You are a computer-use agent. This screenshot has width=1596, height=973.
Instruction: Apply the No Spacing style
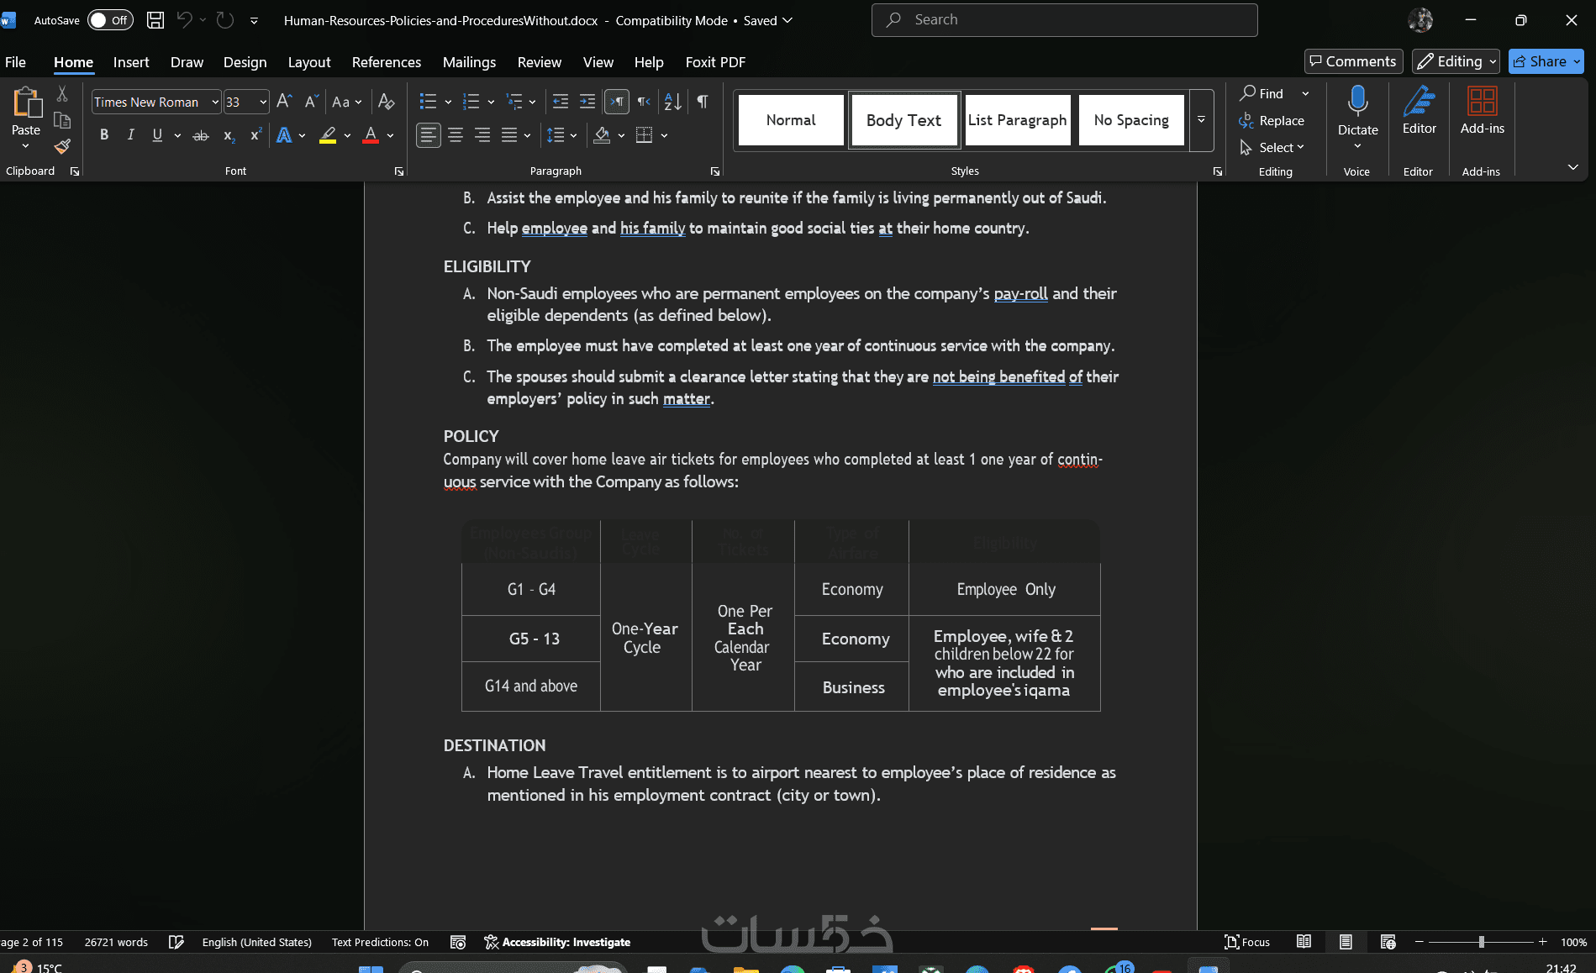coord(1131,120)
